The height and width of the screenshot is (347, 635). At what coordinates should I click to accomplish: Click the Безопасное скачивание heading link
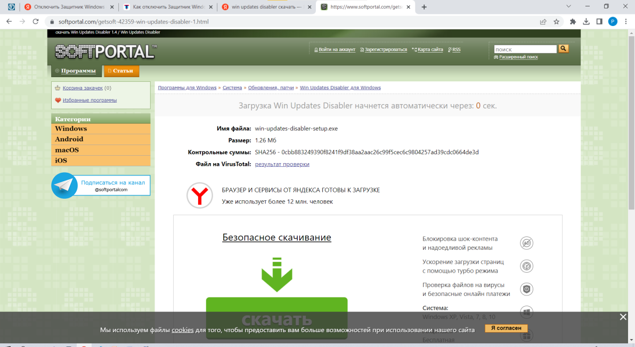pos(276,237)
